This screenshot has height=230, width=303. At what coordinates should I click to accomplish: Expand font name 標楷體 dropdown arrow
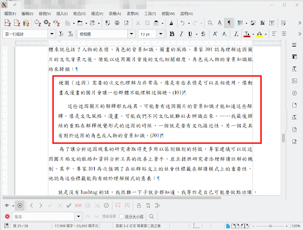131,34
